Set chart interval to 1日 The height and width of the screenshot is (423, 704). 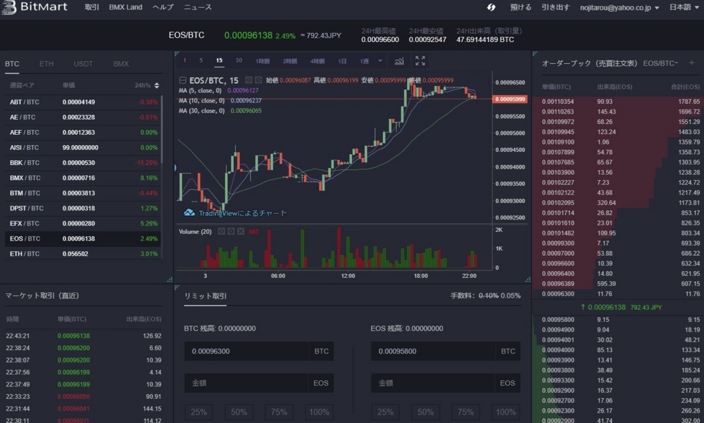pos(342,61)
